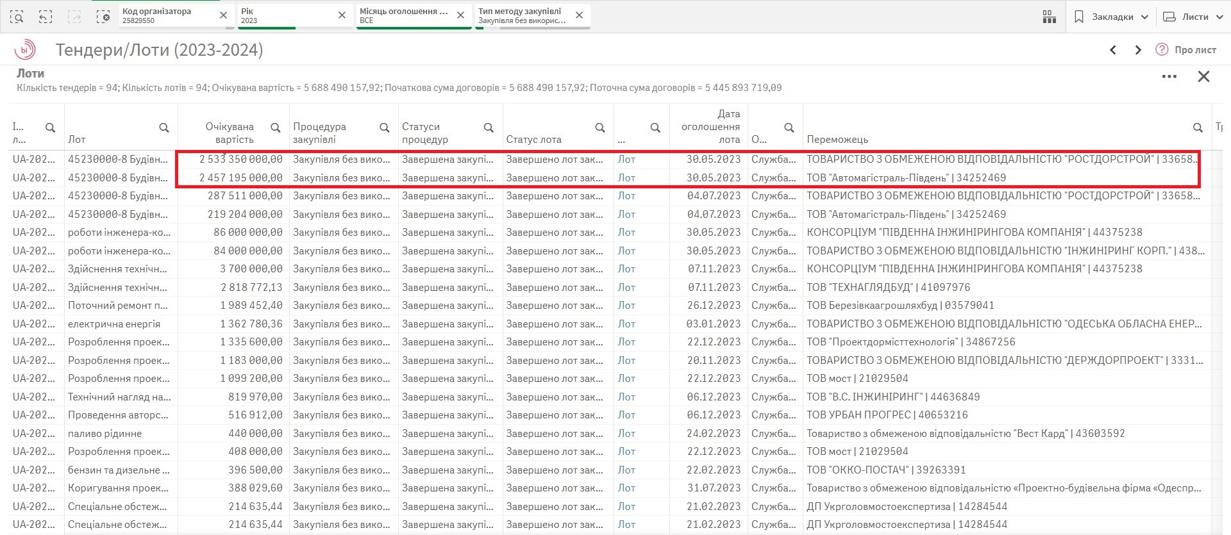Select winner Товариство "Вест Кард" cell

pos(1007,434)
